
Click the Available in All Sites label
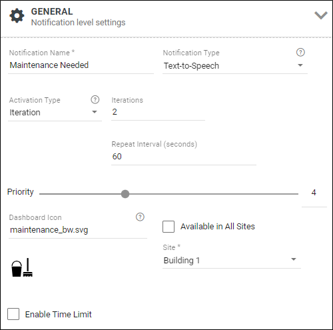click(218, 227)
